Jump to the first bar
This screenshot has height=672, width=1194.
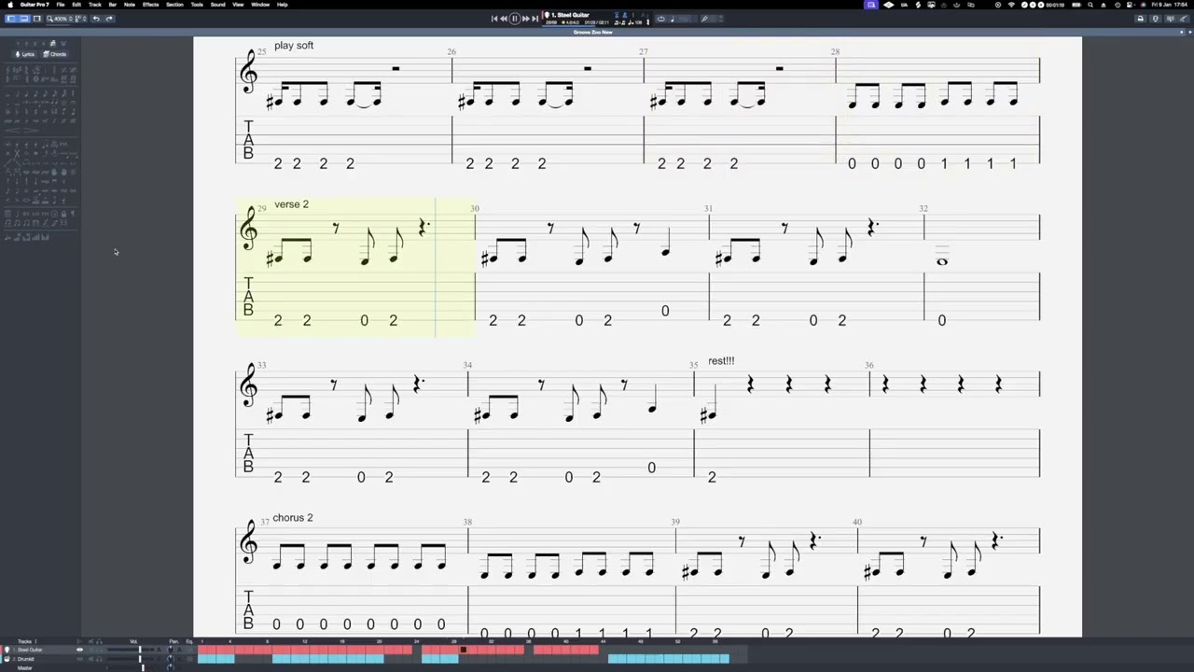click(x=494, y=19)
